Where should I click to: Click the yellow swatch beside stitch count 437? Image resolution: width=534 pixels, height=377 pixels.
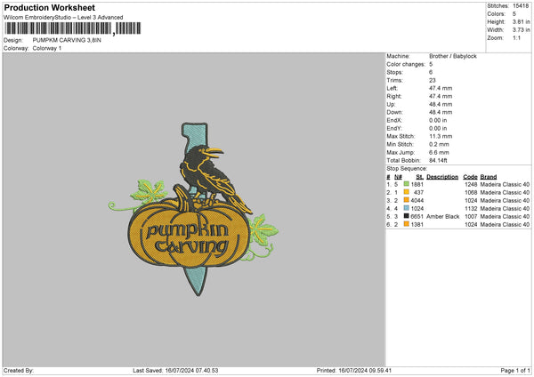click(407, 192)
